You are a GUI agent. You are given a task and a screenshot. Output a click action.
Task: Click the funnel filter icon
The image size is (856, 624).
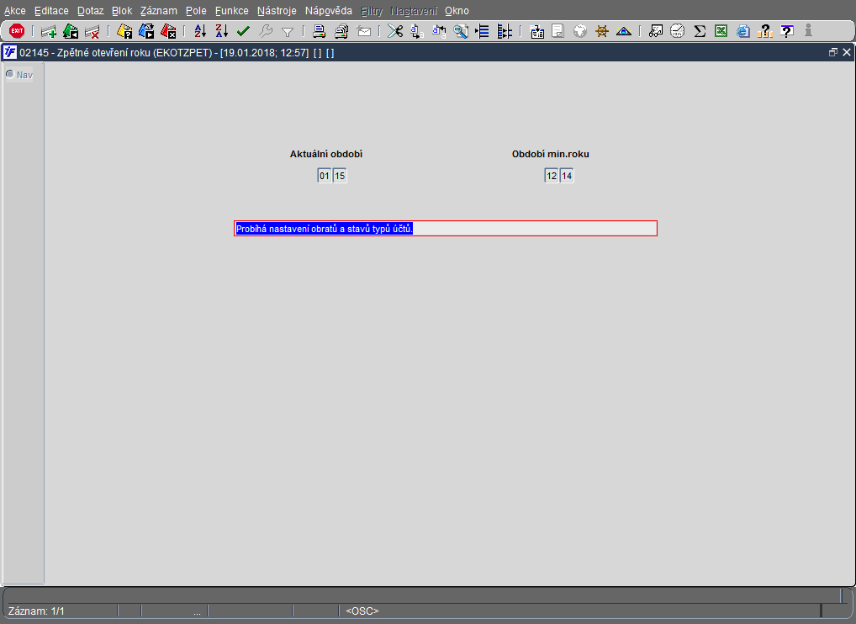[287, 32]
